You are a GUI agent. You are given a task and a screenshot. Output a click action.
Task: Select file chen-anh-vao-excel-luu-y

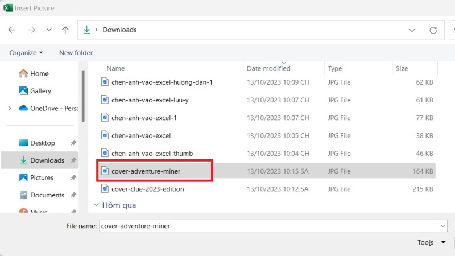click(150, 100)
